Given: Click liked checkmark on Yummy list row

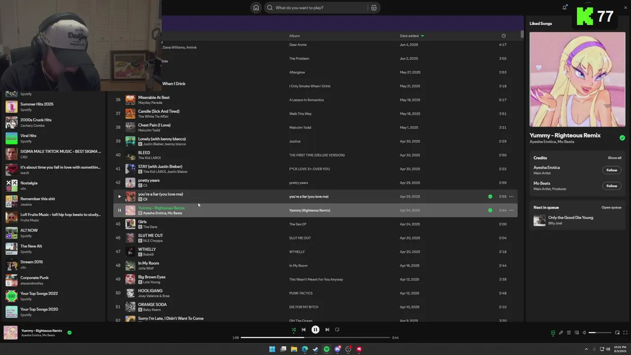Looking at the screenshot, I should [490, 210].
